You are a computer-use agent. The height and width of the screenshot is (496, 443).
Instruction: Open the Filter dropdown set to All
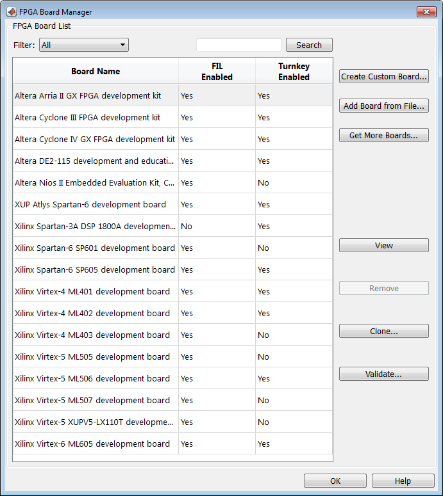[x=84, y=45]
